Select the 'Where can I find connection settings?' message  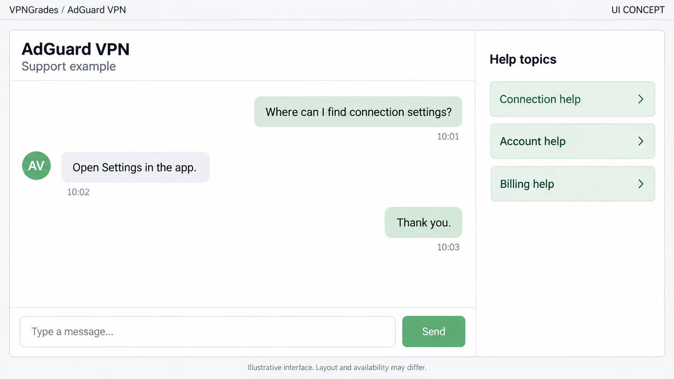coord(358,112)
